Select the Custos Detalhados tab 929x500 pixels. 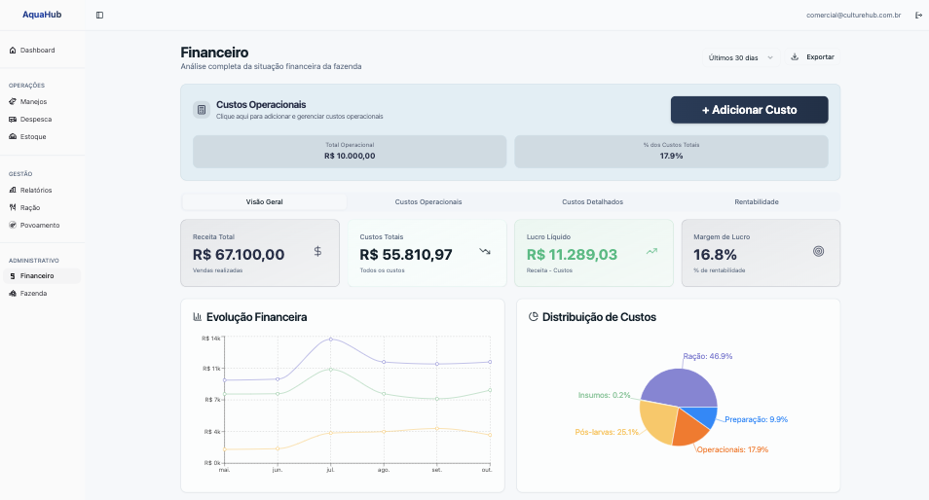592,202
